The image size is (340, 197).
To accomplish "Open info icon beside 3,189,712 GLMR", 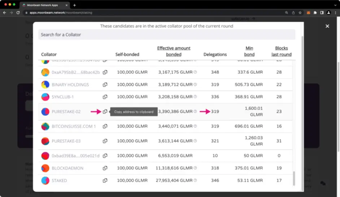I will [x=195, y=84].
